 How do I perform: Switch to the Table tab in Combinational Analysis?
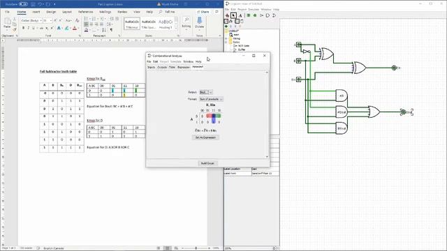click(172, 67)
